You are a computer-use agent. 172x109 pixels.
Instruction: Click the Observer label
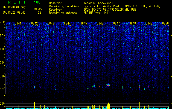tap(56, 3)
